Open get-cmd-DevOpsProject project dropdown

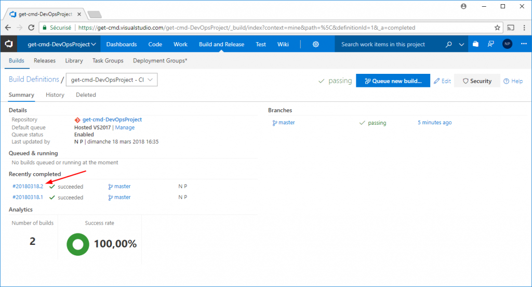coord(62,44)
